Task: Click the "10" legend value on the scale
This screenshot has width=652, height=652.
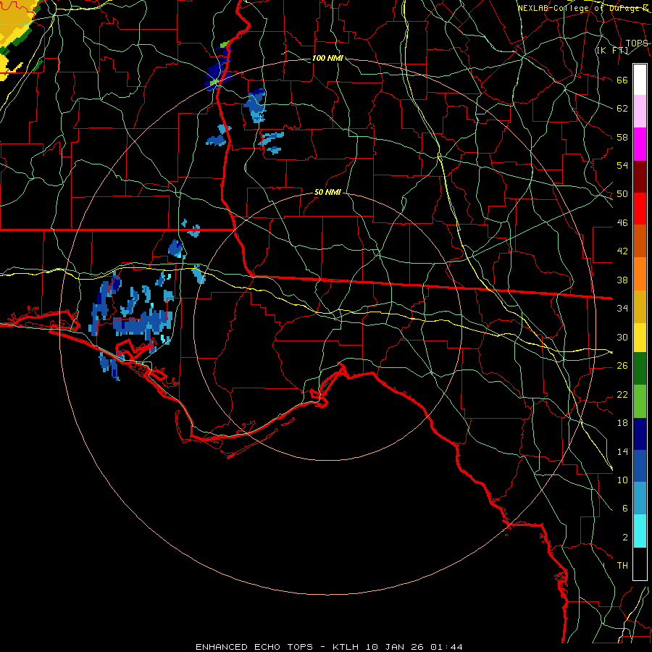Action: [x=622, y=480]
